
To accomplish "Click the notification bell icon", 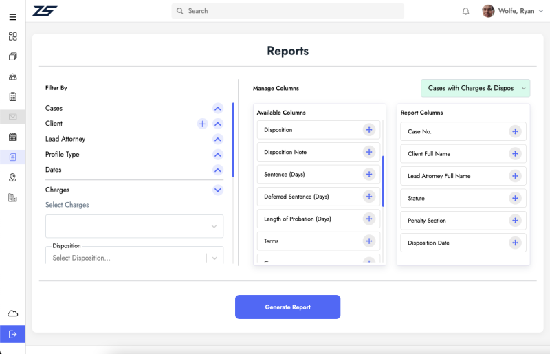I will tap(465, 11).
